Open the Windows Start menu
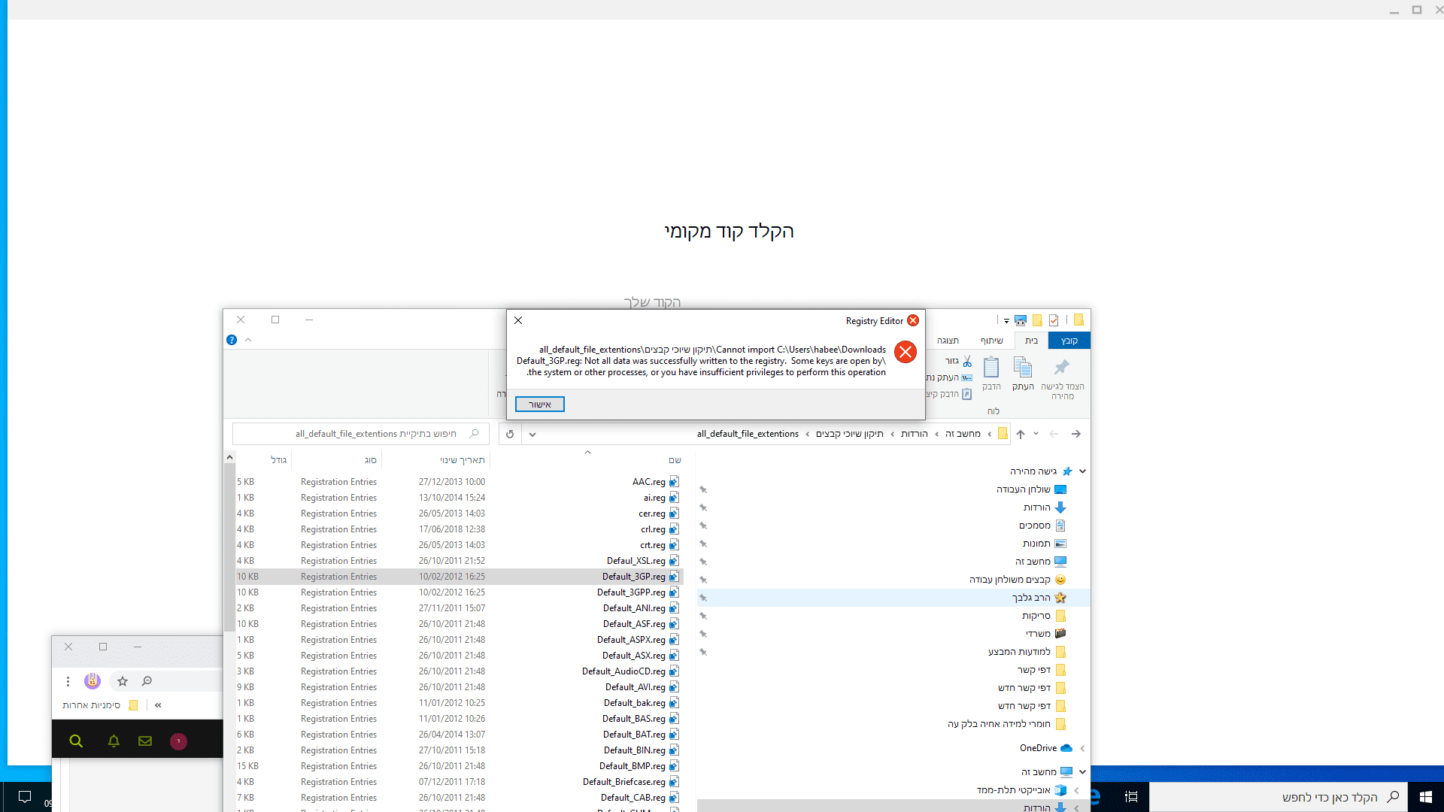1444x812 pixels. coord(1425,797)
